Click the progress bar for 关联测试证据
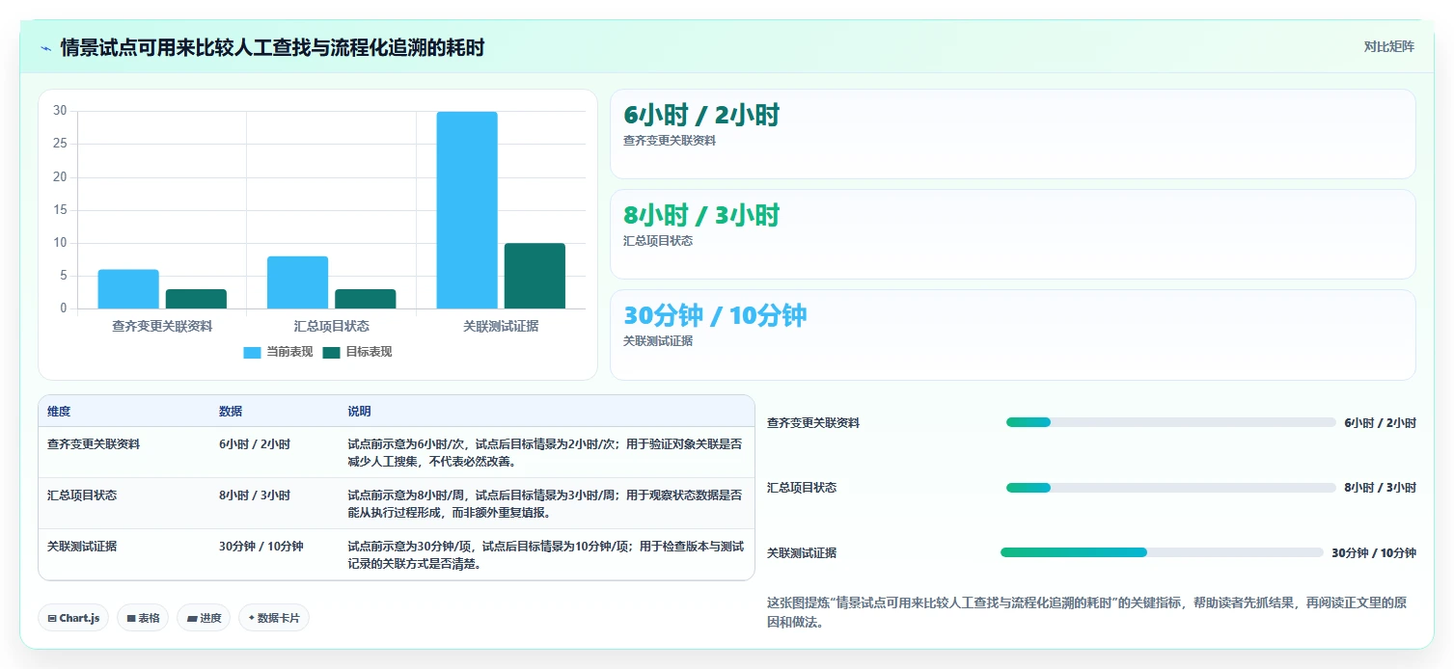 [x=1162, y=552]
